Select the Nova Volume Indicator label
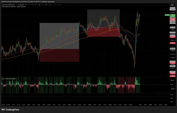177x113 pixels. [x=9, y=79]
